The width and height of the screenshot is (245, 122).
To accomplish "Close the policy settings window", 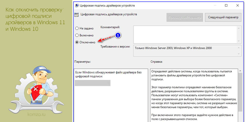I will tap(238, 5).
